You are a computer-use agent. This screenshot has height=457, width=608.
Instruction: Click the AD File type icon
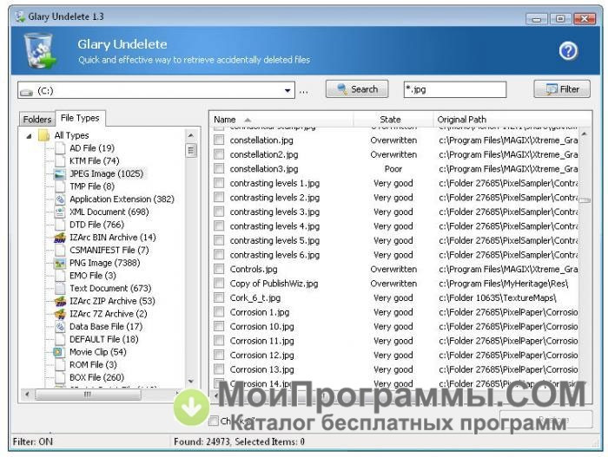[60, 148]
